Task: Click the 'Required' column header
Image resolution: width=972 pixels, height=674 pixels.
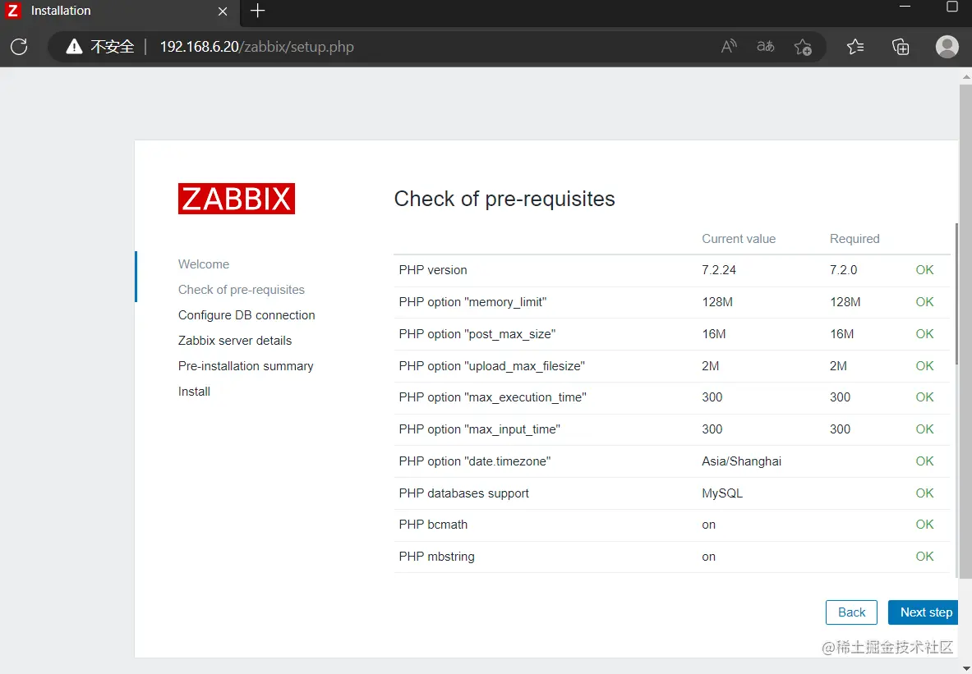Action: click(x=855, y=239)
